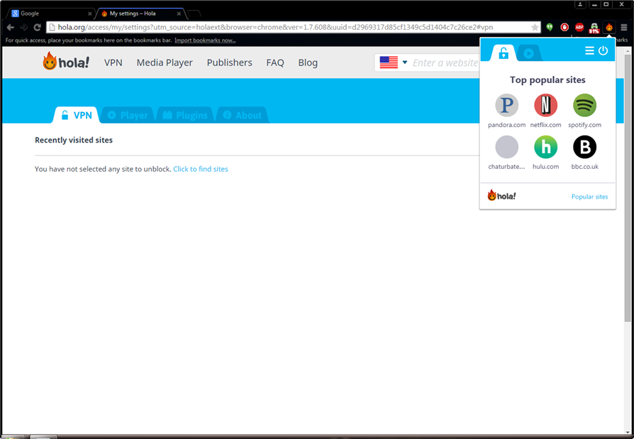Open pandora.com icon in popular sites
Screen dimensions: 634x439
tap(506, 105)
